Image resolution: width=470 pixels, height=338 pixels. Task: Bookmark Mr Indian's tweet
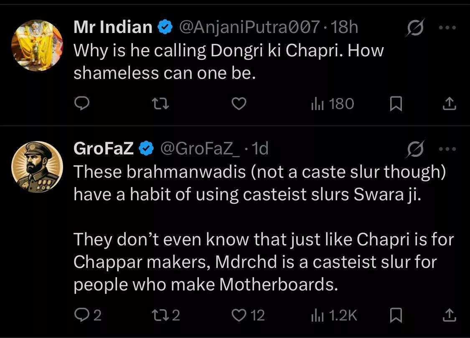coord(395,103)
